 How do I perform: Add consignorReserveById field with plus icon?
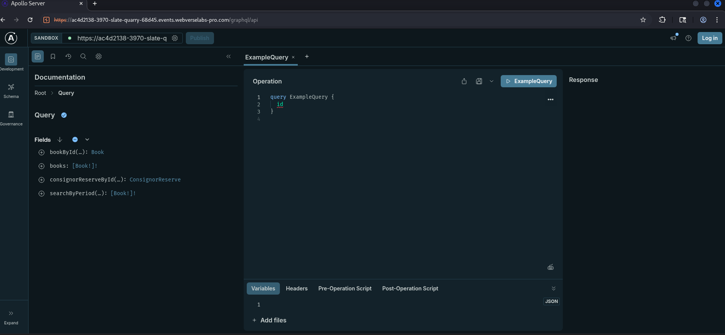coord(42,180)
